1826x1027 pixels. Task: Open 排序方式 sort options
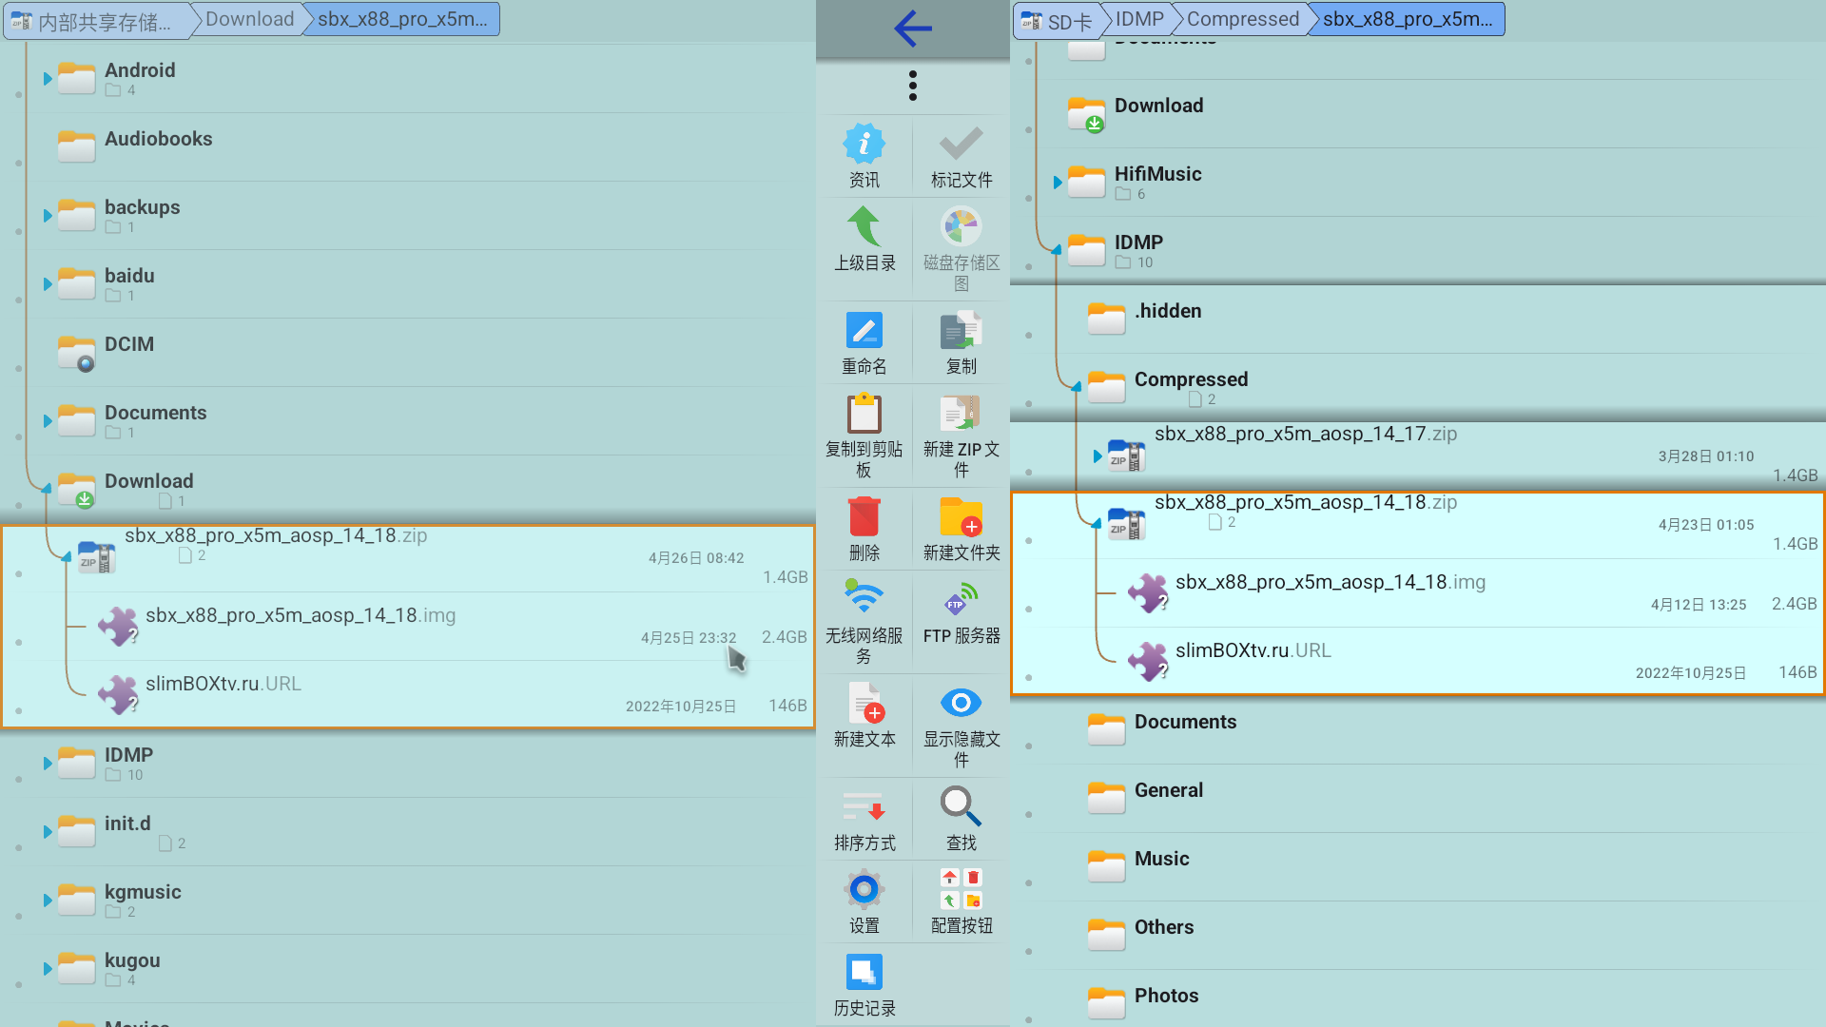pyautogui.click(x=864, y=807)
